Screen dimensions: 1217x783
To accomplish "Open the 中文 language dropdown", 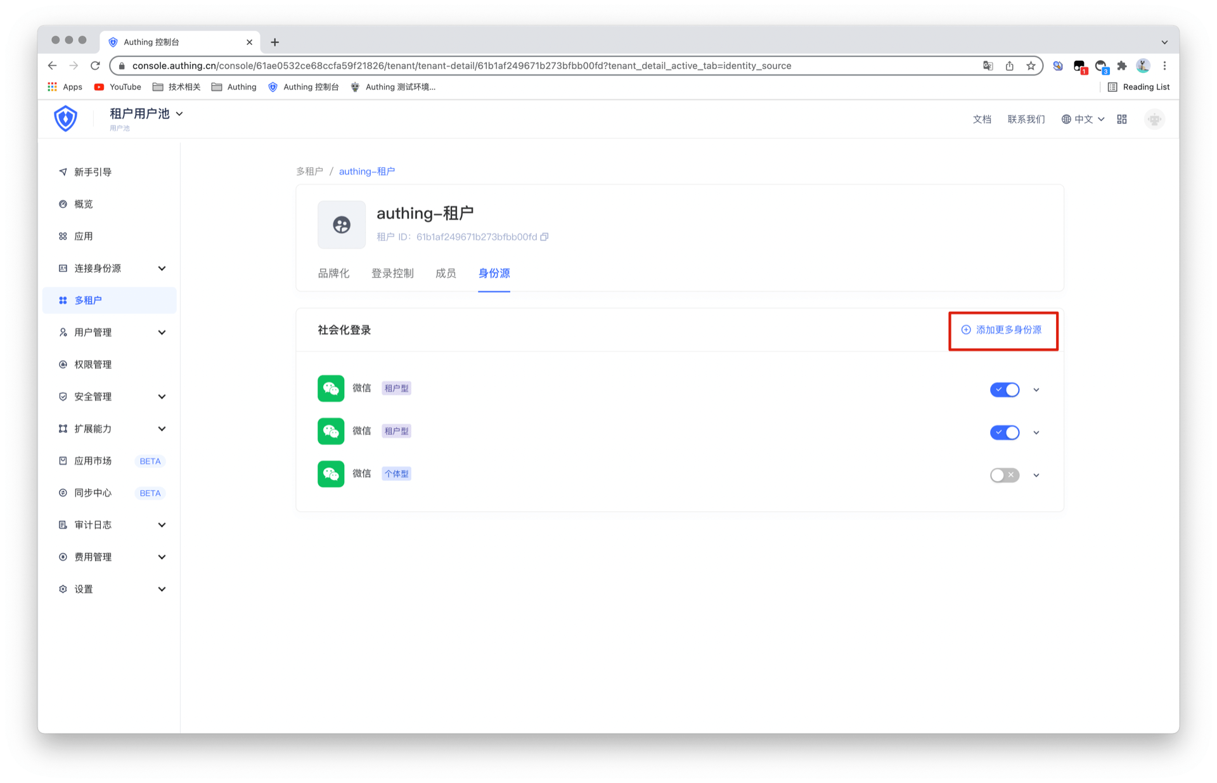I will [1083, 119].
